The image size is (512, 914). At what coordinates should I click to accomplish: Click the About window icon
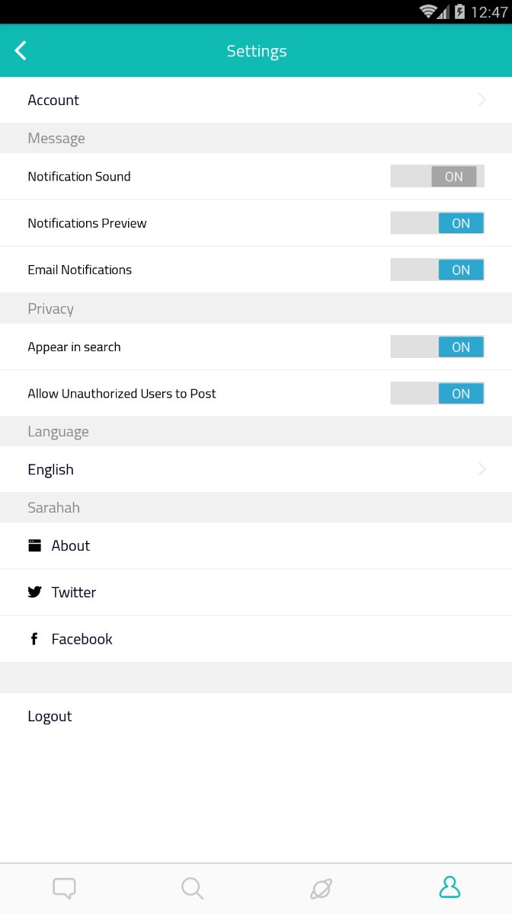34,545
